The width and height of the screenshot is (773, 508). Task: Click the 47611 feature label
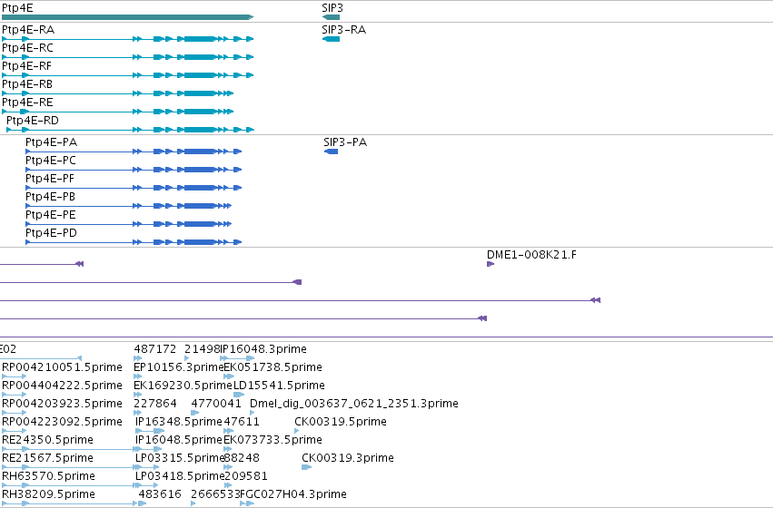242,422
